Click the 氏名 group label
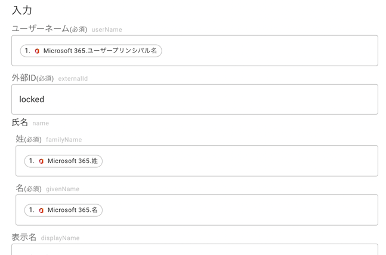This screenshot has height=255, width=386. click(20, 122)
